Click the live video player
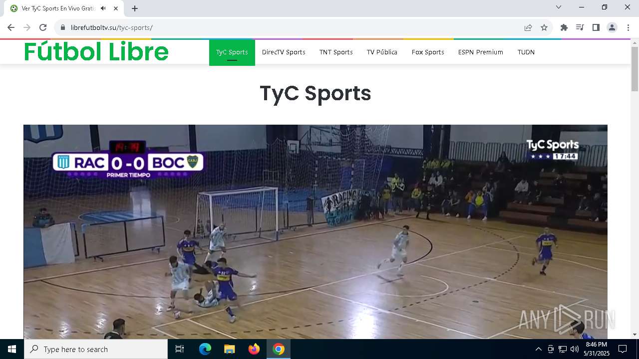The image size is (639, 359). [x=316, y=232]
